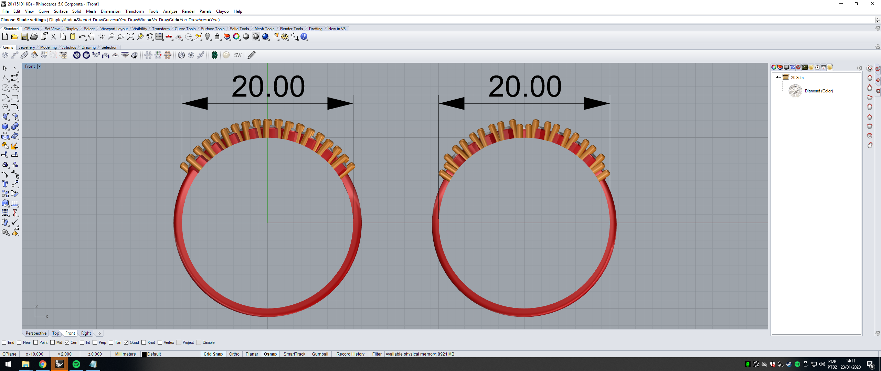Select the Pan hand tool
Viewport: 881px width, 371px height.
point(91,37)
